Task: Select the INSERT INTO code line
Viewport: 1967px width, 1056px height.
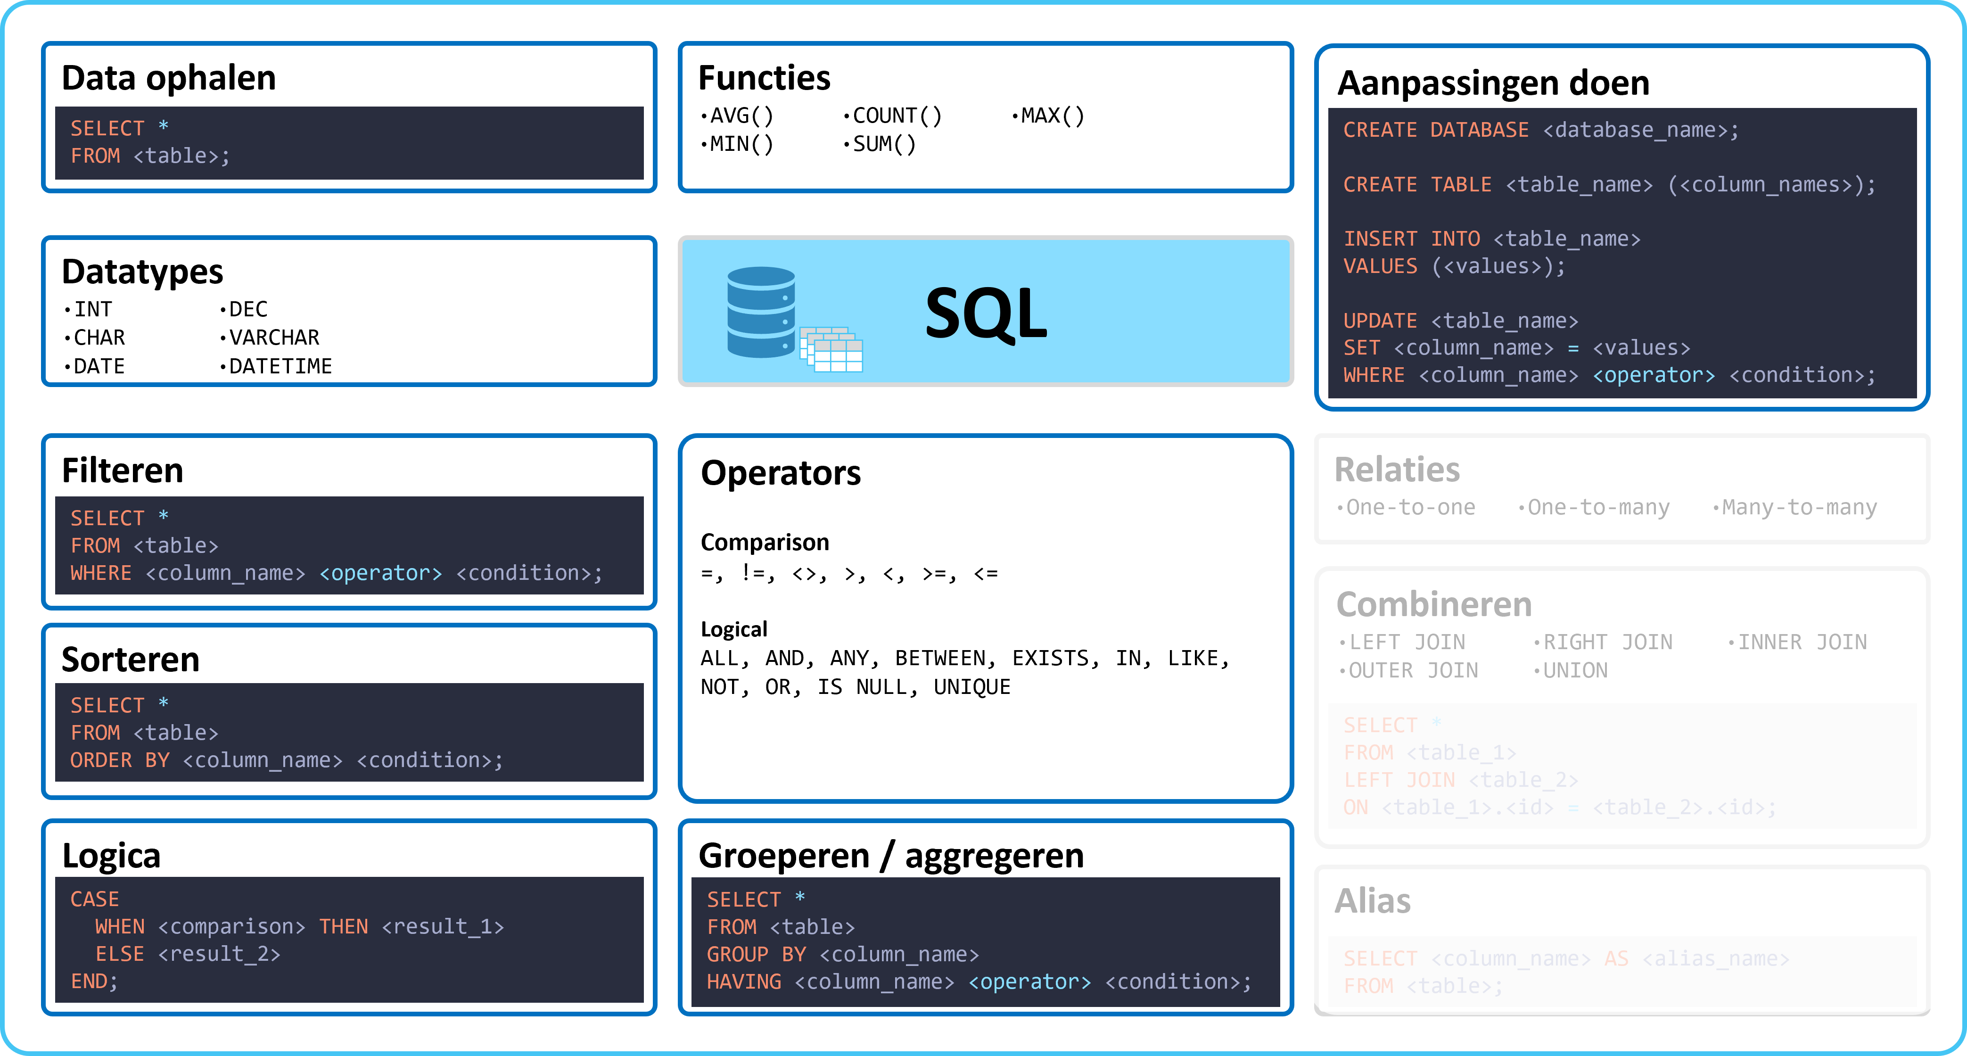Action: tap(1491, 239)
